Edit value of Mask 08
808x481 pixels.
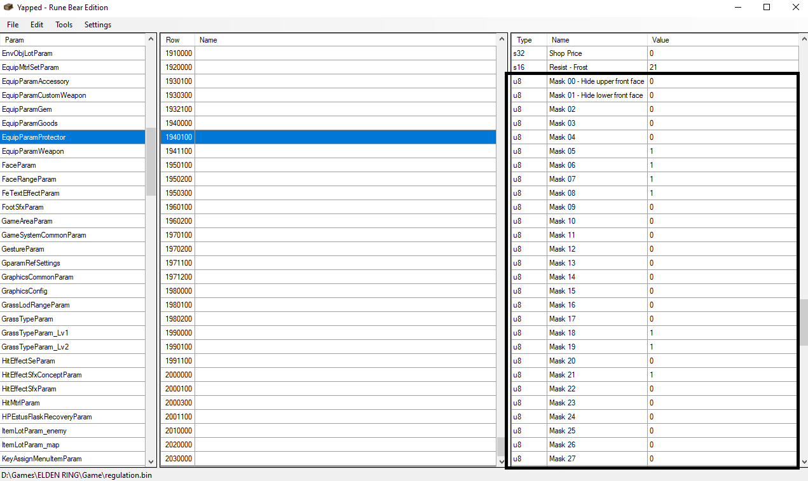pos(723,193)
